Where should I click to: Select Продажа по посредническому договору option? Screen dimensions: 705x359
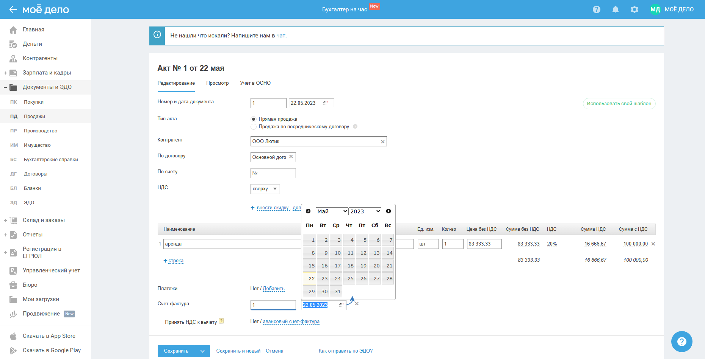click(x=254, y=127)
